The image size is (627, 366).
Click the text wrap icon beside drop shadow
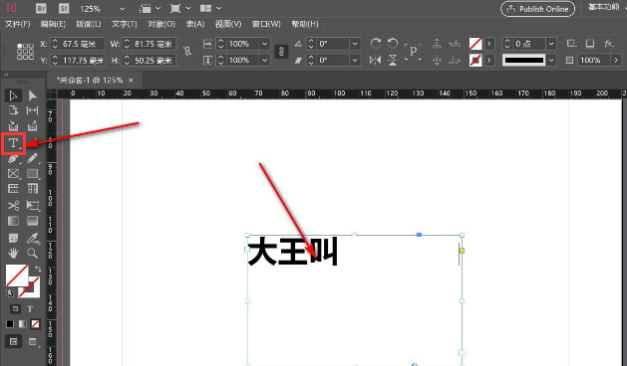[572, 43]
